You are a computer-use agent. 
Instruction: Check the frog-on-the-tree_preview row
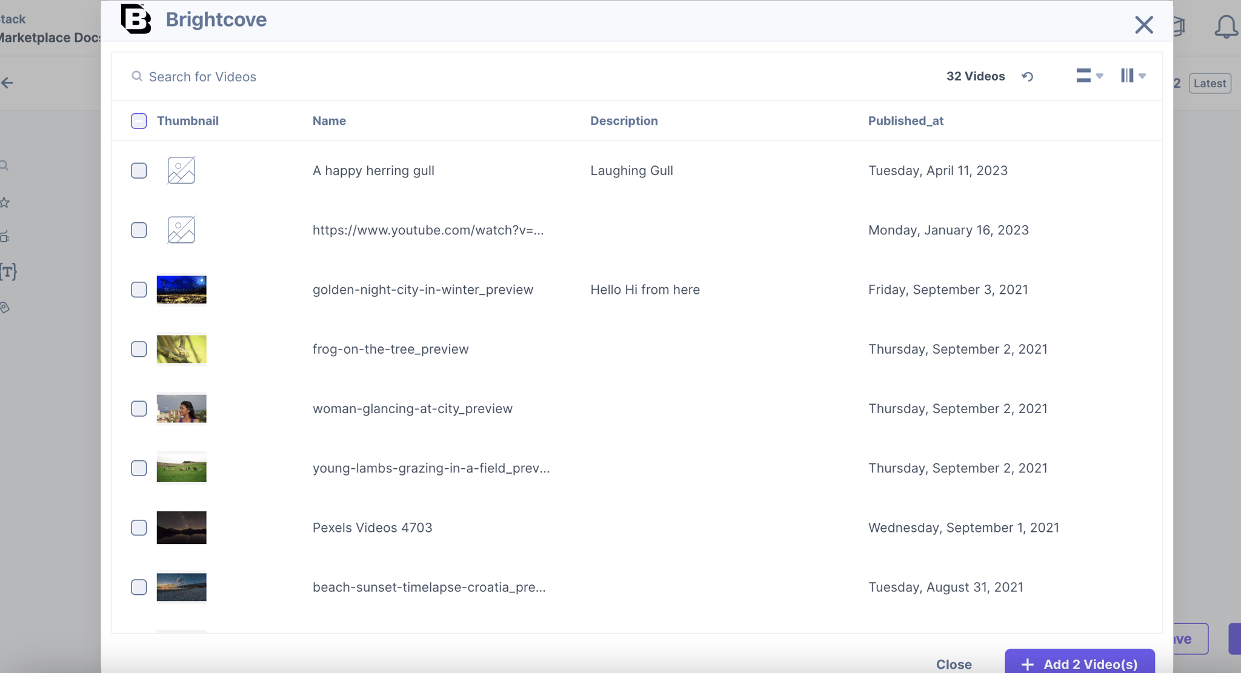(139, 349)
